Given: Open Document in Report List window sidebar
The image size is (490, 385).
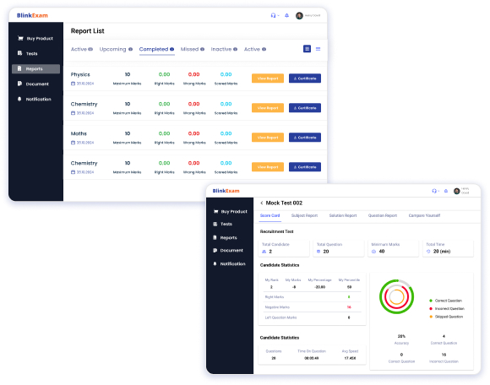Looking at the screenshot, I should [33, 84].
